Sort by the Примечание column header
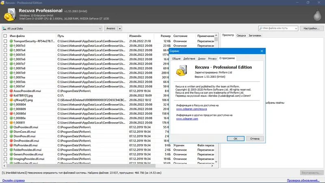Viewport: 325px width, 183px height. point(206,36)
